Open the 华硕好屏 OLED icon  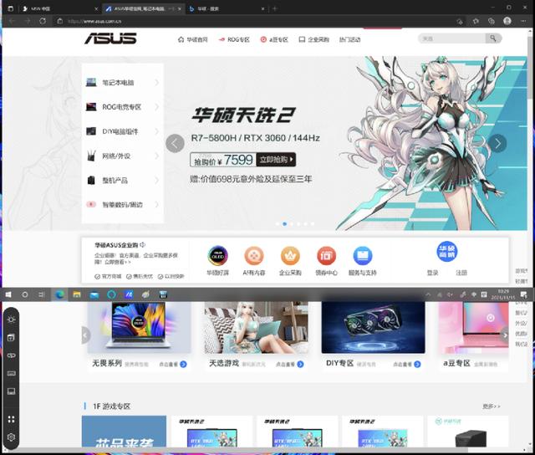pos(217,256)
